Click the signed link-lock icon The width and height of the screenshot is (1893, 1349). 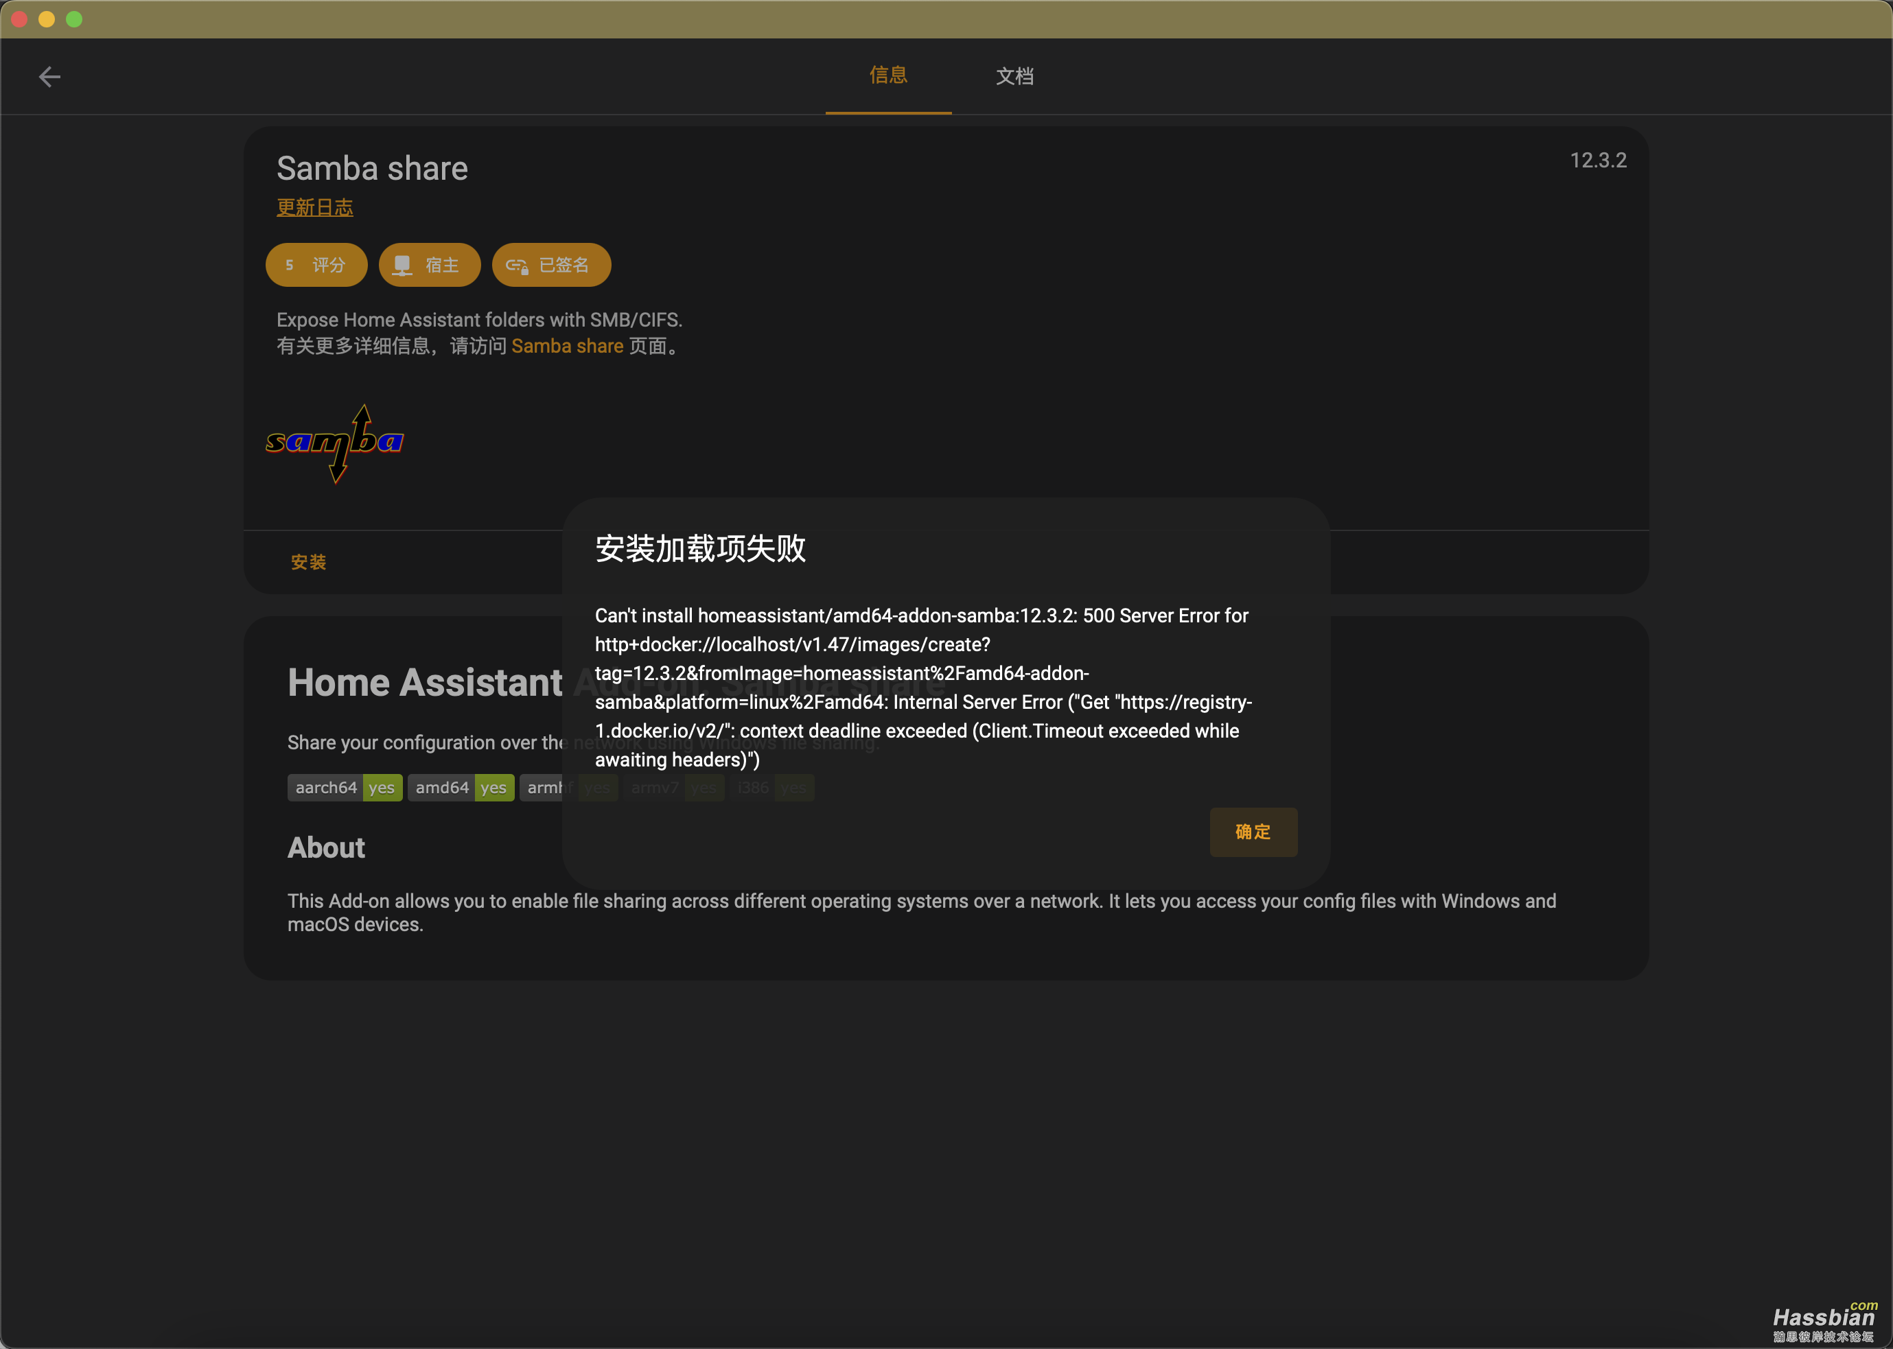point(517,266)
